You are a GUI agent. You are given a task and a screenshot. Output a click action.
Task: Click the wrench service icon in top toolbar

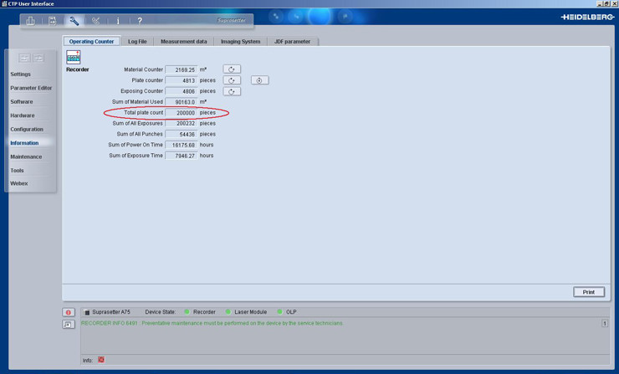[x=74, y=21]
